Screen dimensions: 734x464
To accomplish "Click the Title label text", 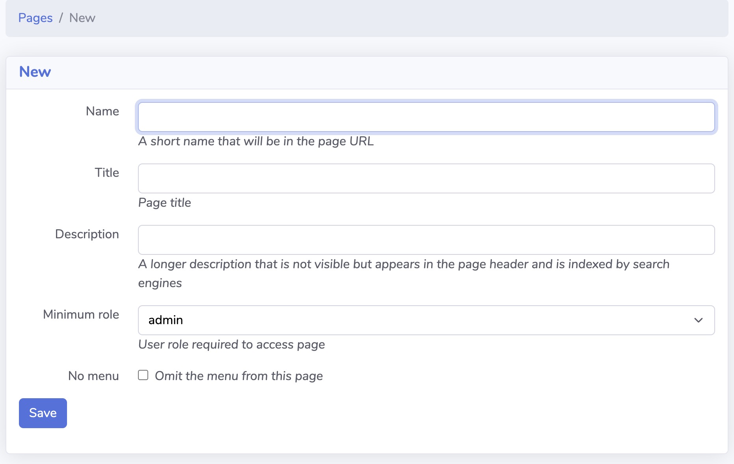I will [106, 173].
